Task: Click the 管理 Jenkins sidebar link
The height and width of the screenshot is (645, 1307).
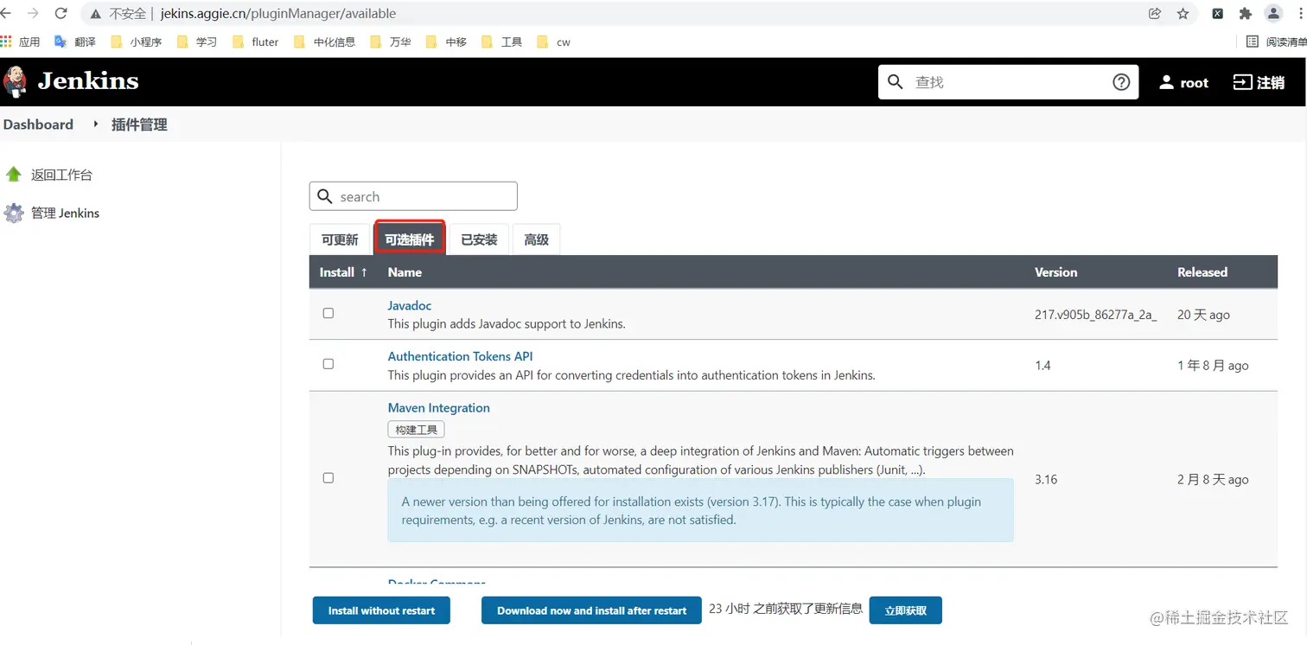Action: 65,213
